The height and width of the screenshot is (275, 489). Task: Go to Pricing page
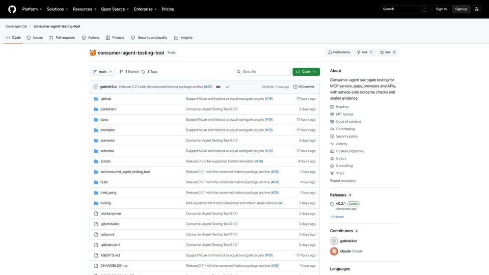coord(168,9)
